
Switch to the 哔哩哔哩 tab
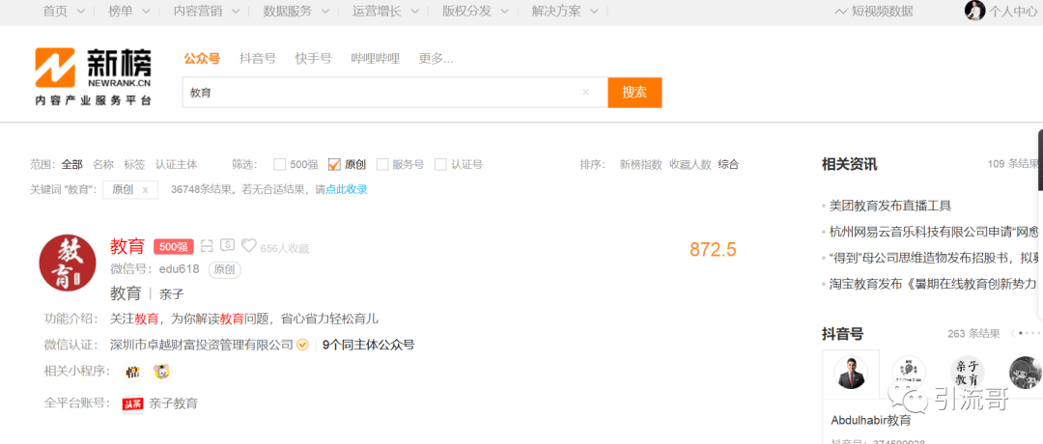pyautogui.click(x=375, y=59)
